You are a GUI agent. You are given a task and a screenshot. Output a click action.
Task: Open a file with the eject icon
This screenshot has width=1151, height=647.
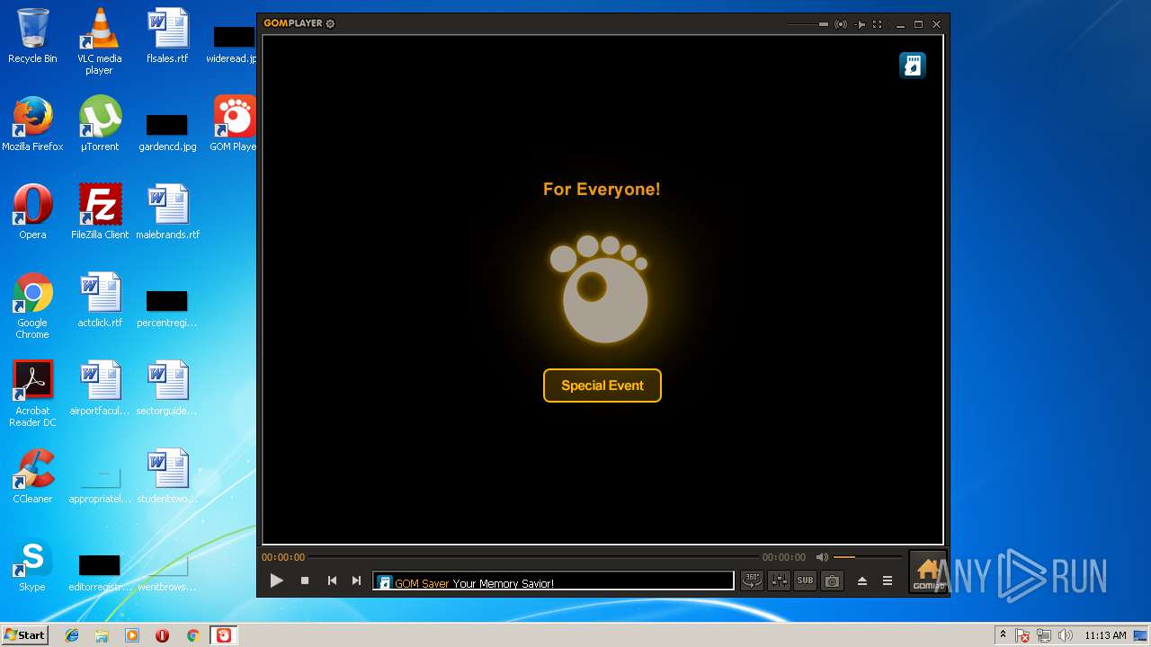862,581
